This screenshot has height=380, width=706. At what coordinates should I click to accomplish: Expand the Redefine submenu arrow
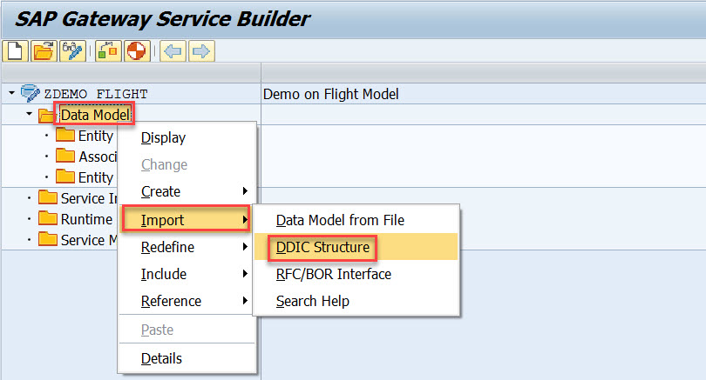pos(245,247)
